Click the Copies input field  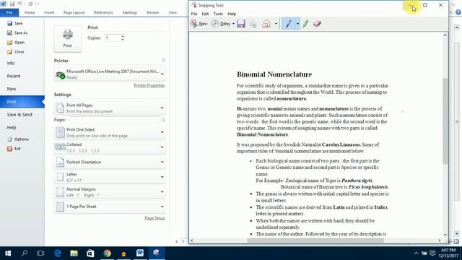[x=113, y=38]
